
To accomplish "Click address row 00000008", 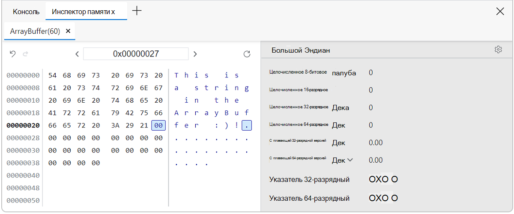I will point(24,88).
